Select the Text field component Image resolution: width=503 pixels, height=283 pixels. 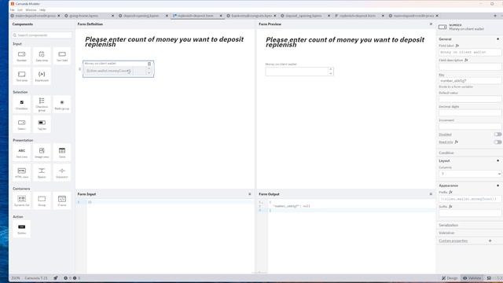(62, 56)
